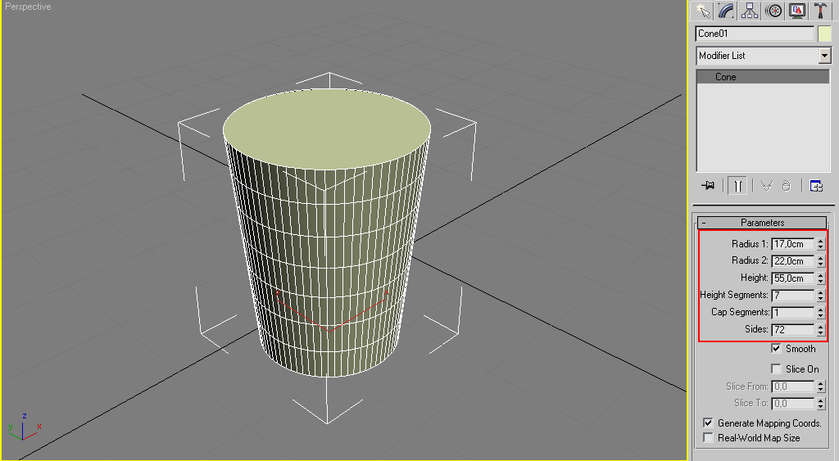Viewport: 839px width, 461px height.
Task: Click the Height spinner arrows
Action: coord(820,278)
